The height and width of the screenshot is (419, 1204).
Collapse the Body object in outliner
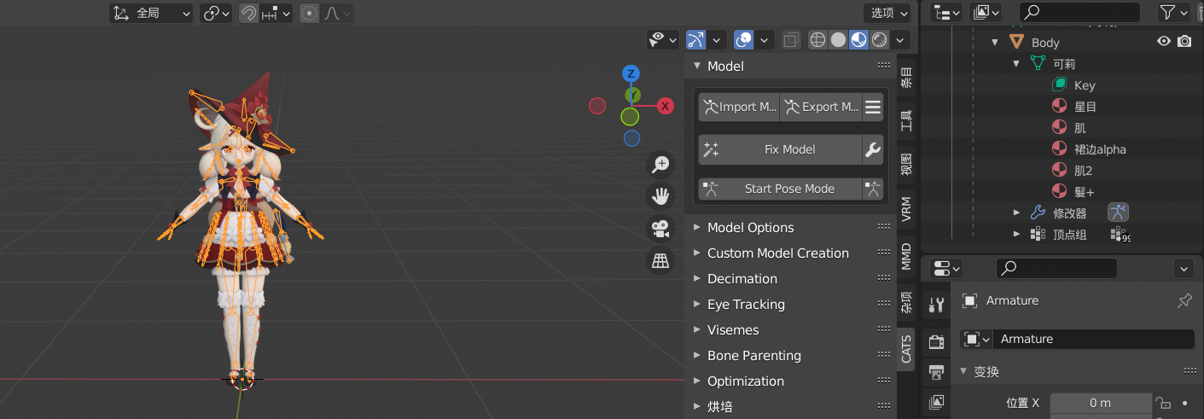995,42
